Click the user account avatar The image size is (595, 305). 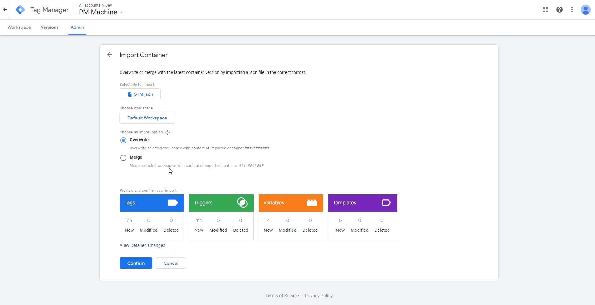pos(586,10)
